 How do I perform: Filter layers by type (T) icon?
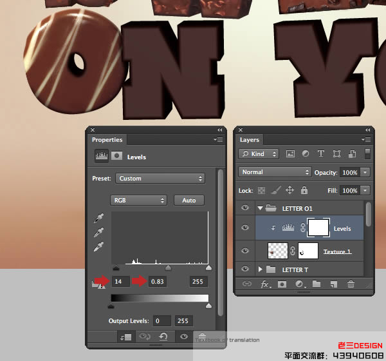[321, 154]
